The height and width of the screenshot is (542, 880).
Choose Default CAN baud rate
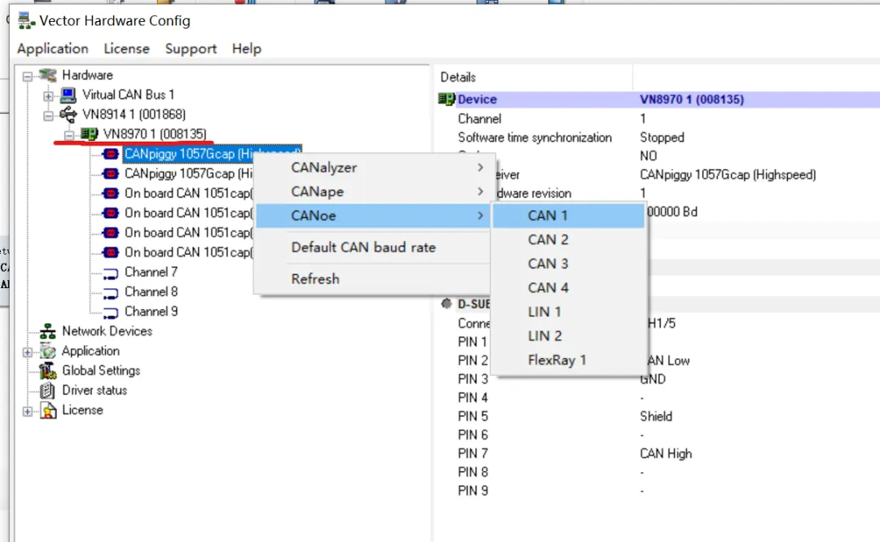pyautogui.click(x=372, y=247)
